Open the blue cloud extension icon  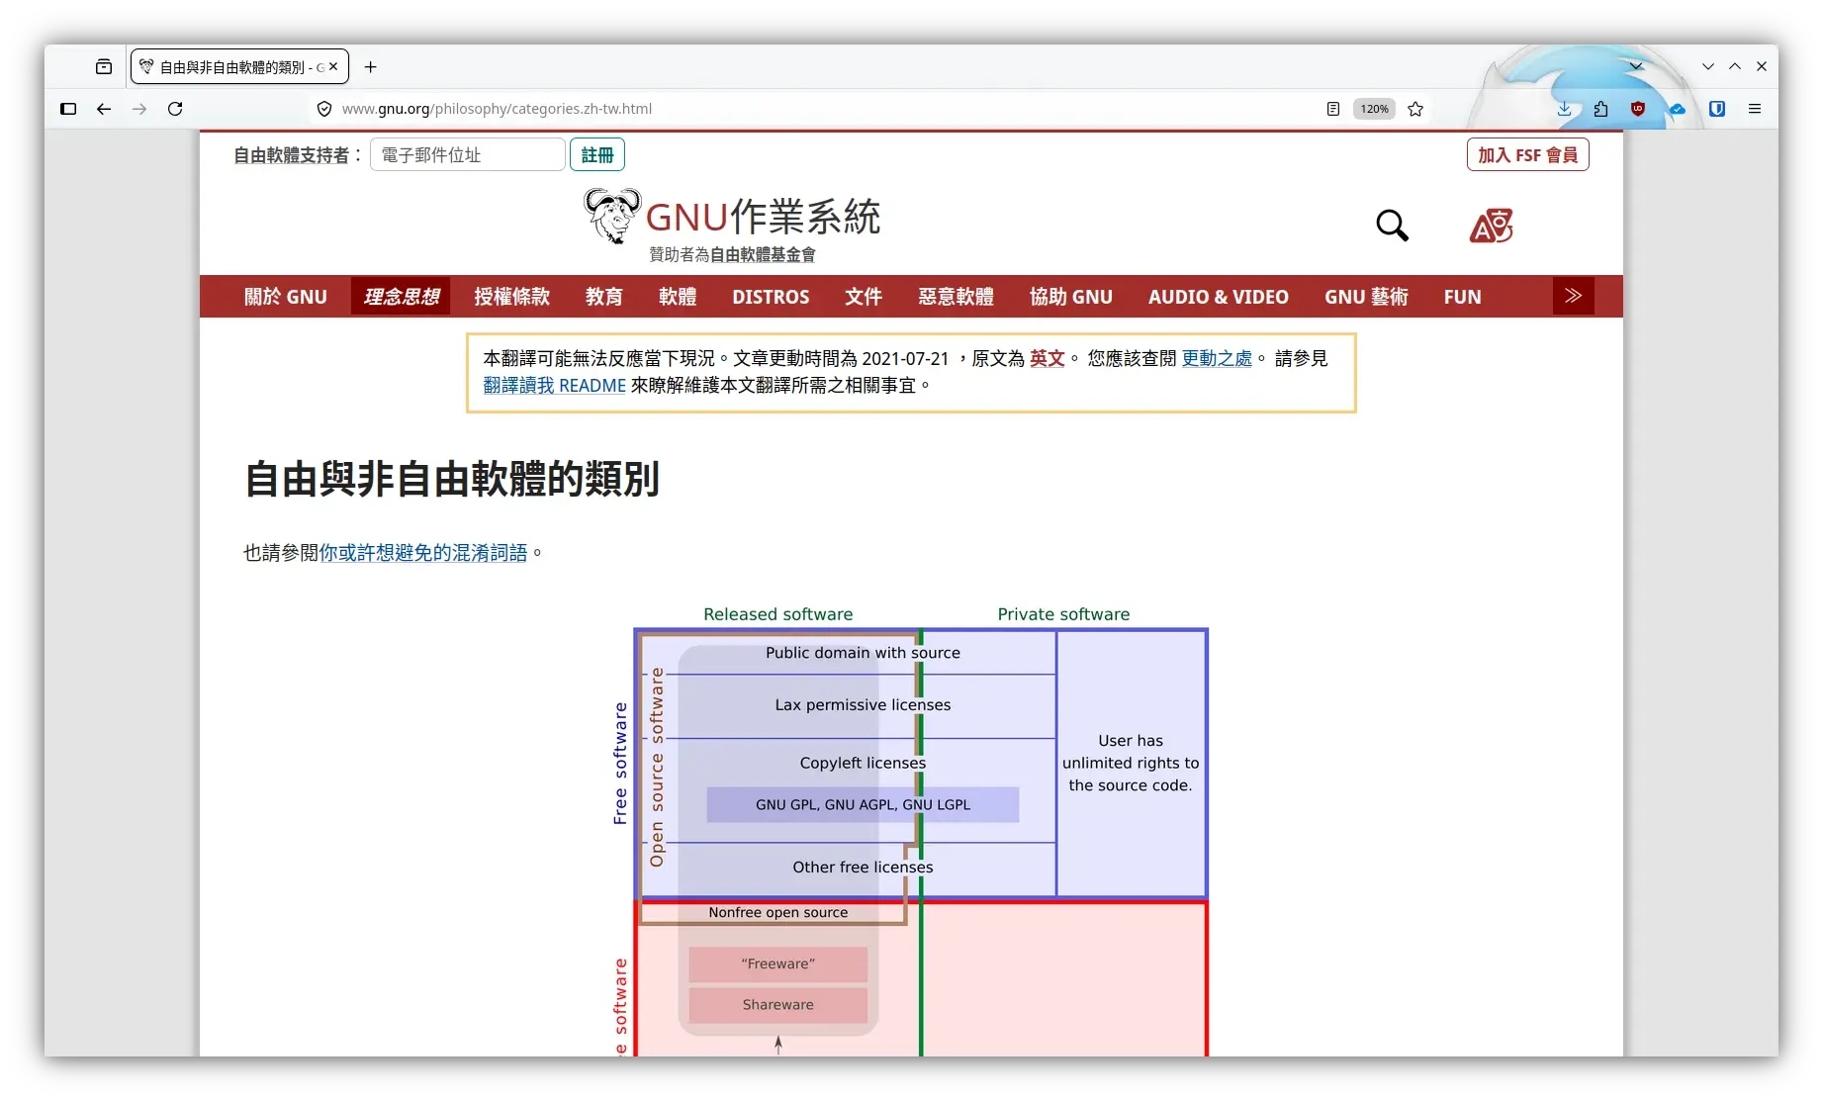pos(1678,109)
